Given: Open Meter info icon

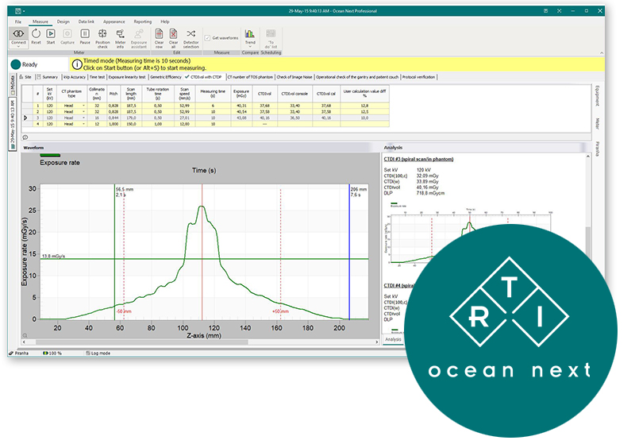Looking at the screenshot, I should [x=121, y=33].
